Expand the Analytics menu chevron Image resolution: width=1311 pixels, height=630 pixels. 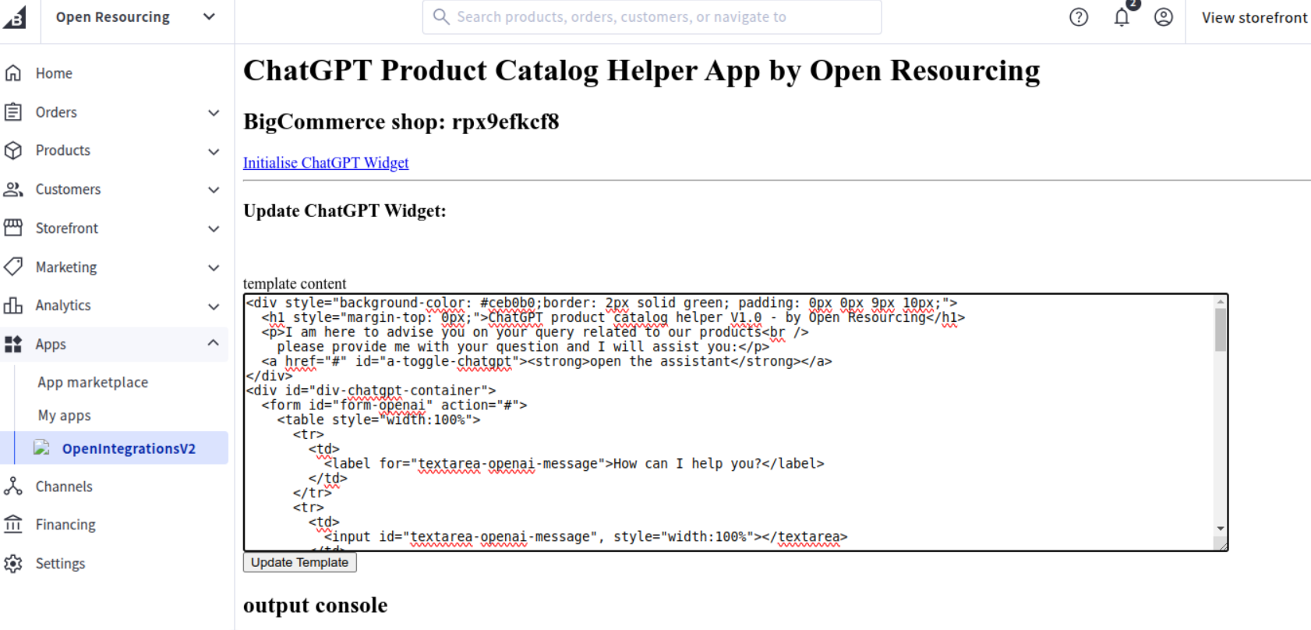(x=214, y=306)
